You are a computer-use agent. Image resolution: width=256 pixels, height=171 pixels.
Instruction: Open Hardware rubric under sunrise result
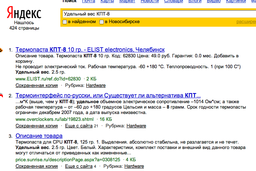134,166
